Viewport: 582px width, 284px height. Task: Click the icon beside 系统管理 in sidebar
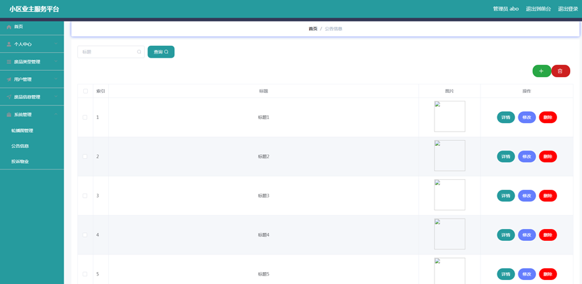9,115
